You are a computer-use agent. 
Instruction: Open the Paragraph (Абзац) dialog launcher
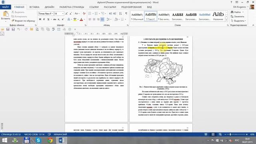[x=128, y=25]
